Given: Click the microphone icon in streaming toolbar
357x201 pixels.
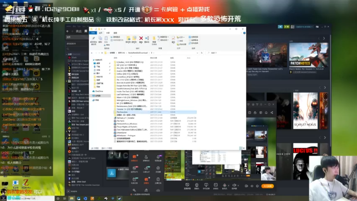Looking at the screenshot, I should tap(224, 185).
